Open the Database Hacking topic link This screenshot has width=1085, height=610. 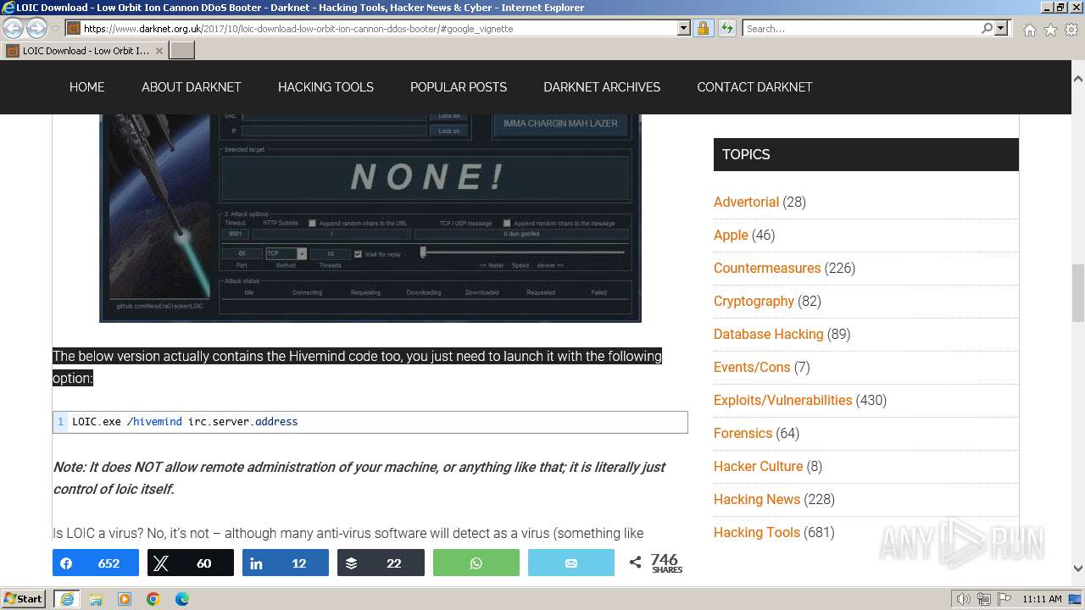coord(768,334)
